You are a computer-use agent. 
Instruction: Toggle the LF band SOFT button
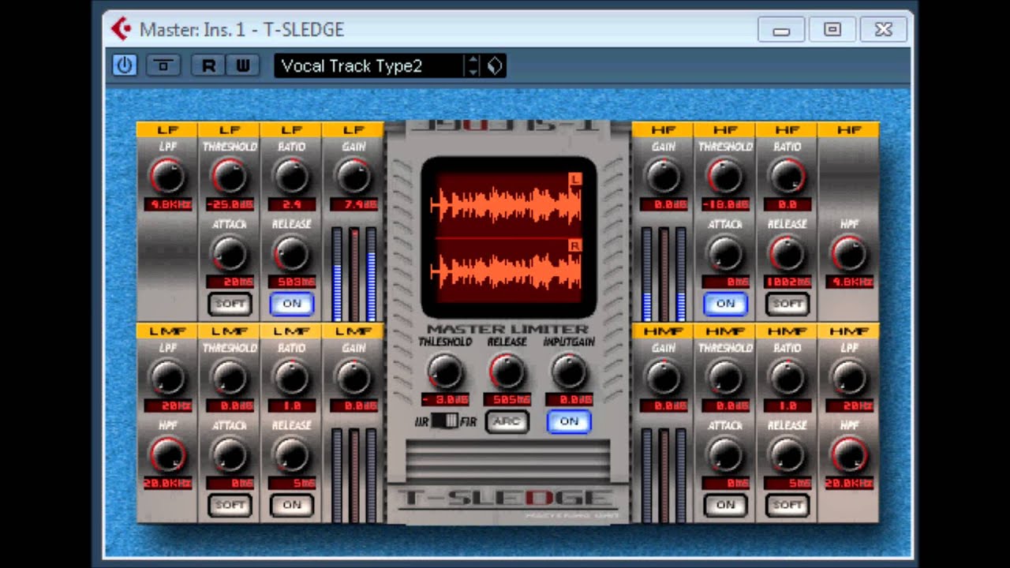coord(230,303)
